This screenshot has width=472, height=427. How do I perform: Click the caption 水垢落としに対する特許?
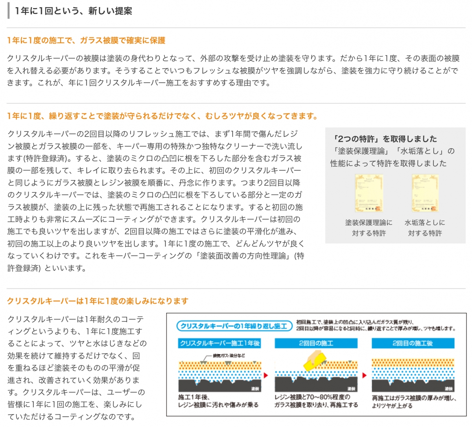pyautogui.click(x=425, y=228)
